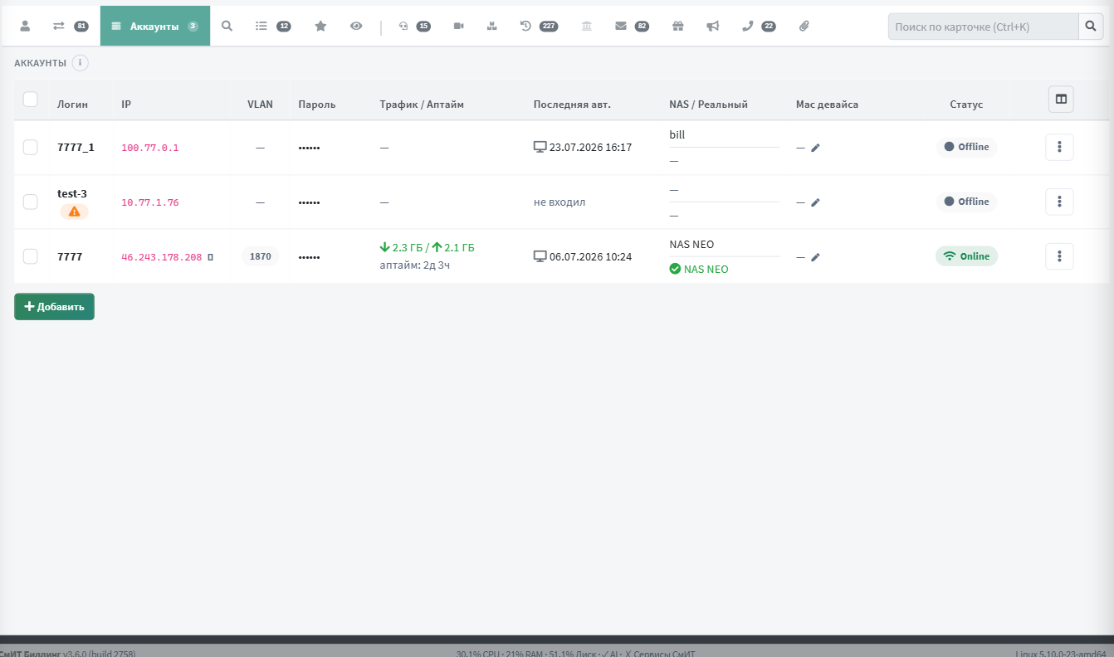Viewport: 1114px width, 657px height.
Task: Click the search magnifier button beside card search
Action: (1091, 27)
